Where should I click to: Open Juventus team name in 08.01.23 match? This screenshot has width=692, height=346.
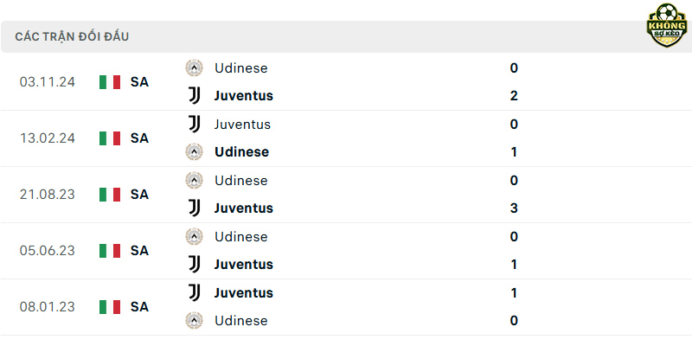tap(244, 293)
